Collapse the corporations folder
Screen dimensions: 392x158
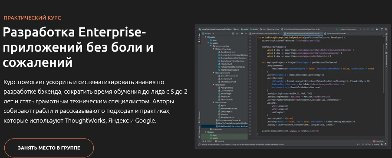(x=214, y=73)
